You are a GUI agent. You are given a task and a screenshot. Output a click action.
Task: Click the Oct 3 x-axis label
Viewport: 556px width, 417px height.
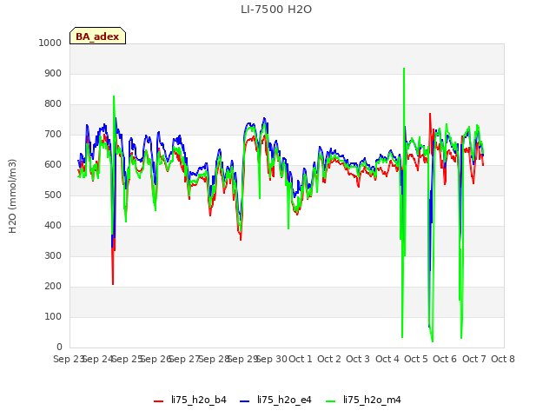pos(358,359)
